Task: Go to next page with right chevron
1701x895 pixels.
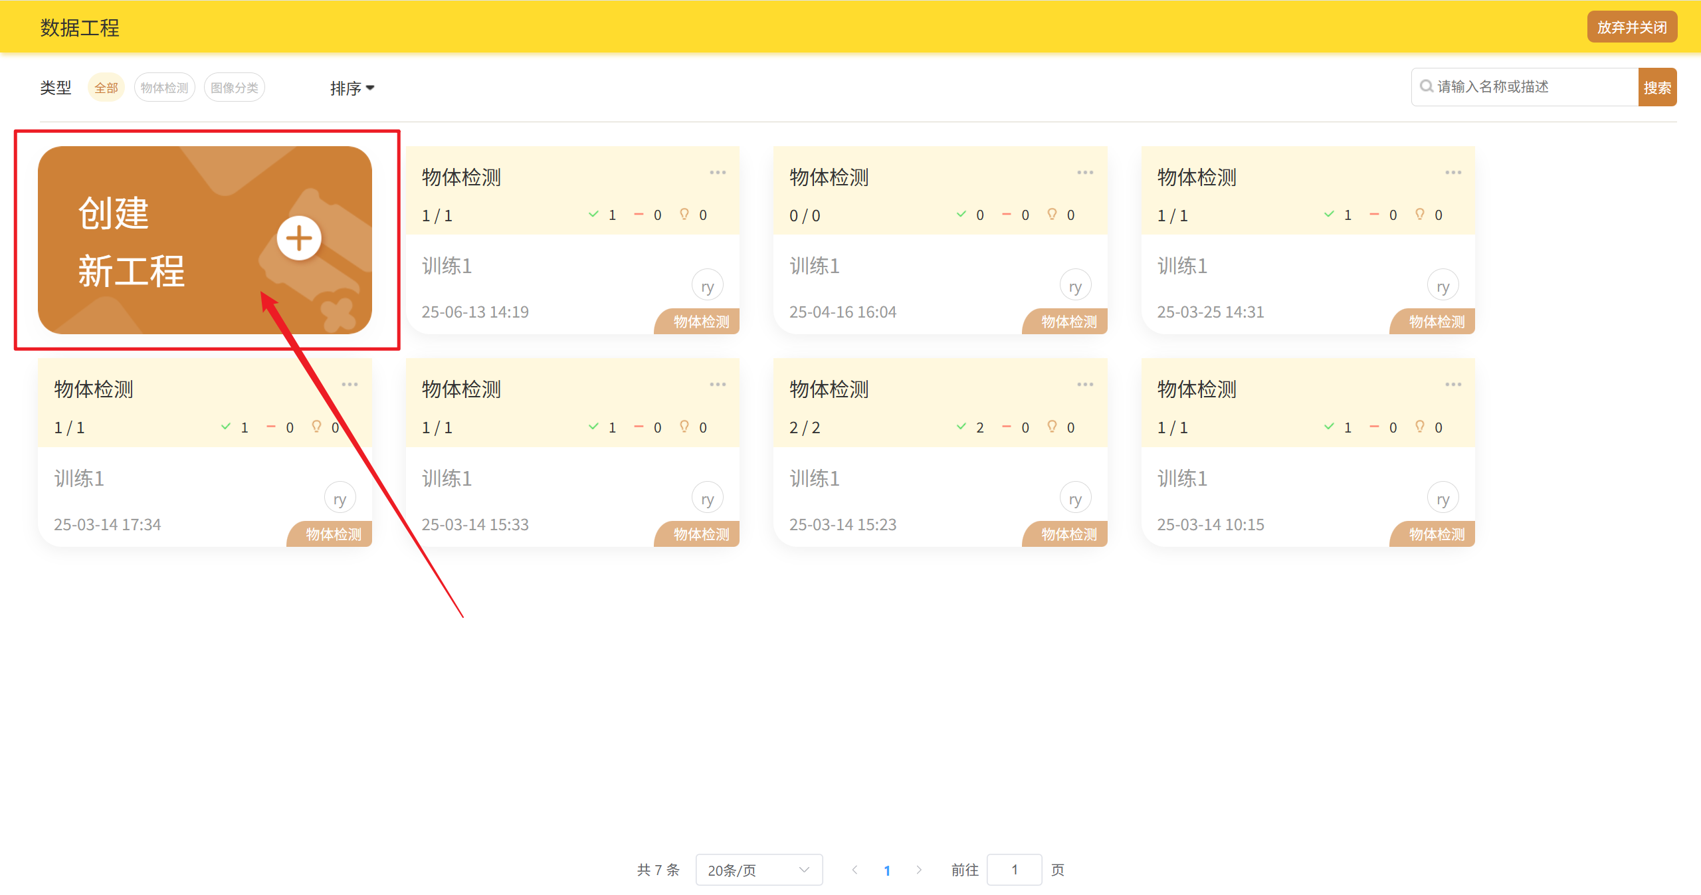Action: click(x=919, y=870)
